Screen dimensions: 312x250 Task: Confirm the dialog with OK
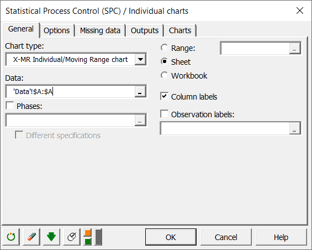click(x=171, y=237)
